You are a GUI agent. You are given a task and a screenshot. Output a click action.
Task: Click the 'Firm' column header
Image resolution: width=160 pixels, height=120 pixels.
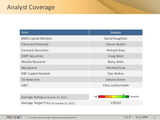tap(25, 33)
